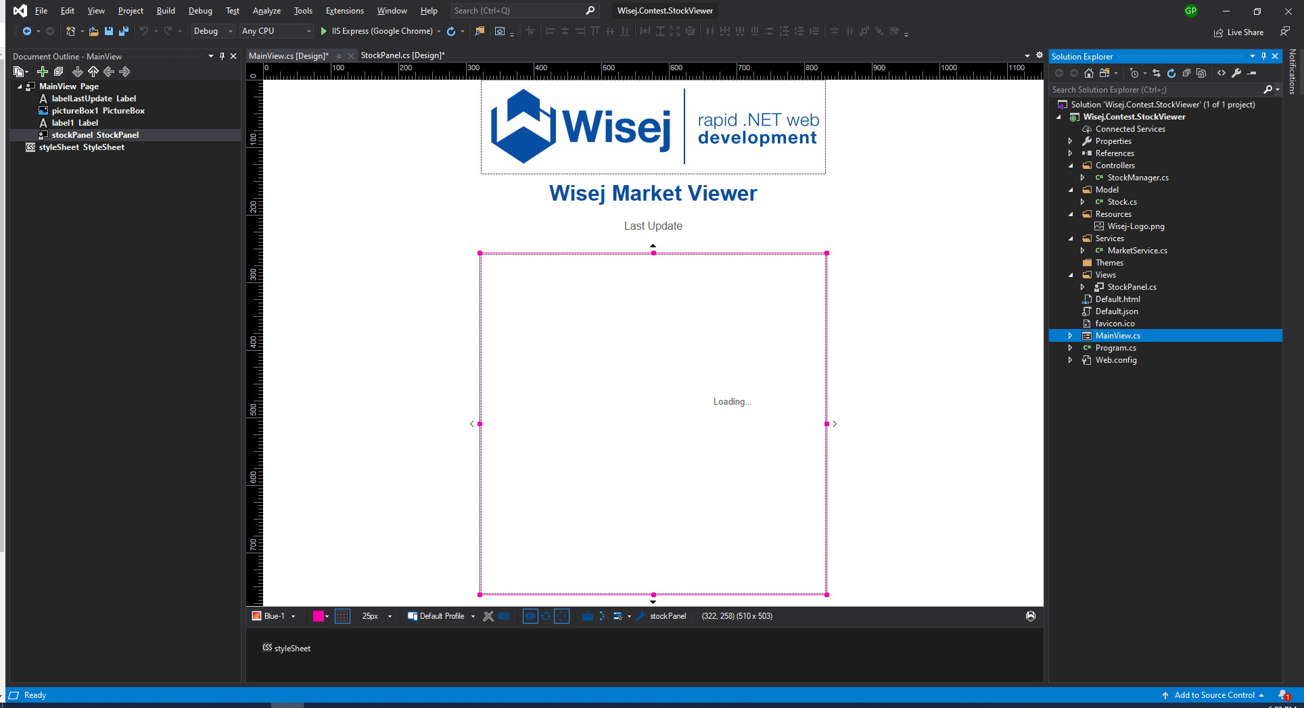This screenshot has height=708, width=1304.
Task: Collapse the Views folder
Action: 1071,275
